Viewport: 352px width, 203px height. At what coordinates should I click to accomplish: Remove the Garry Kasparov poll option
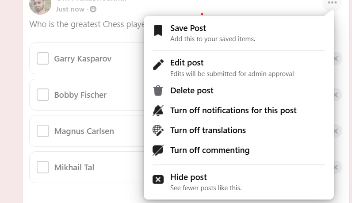coord(336,58)
